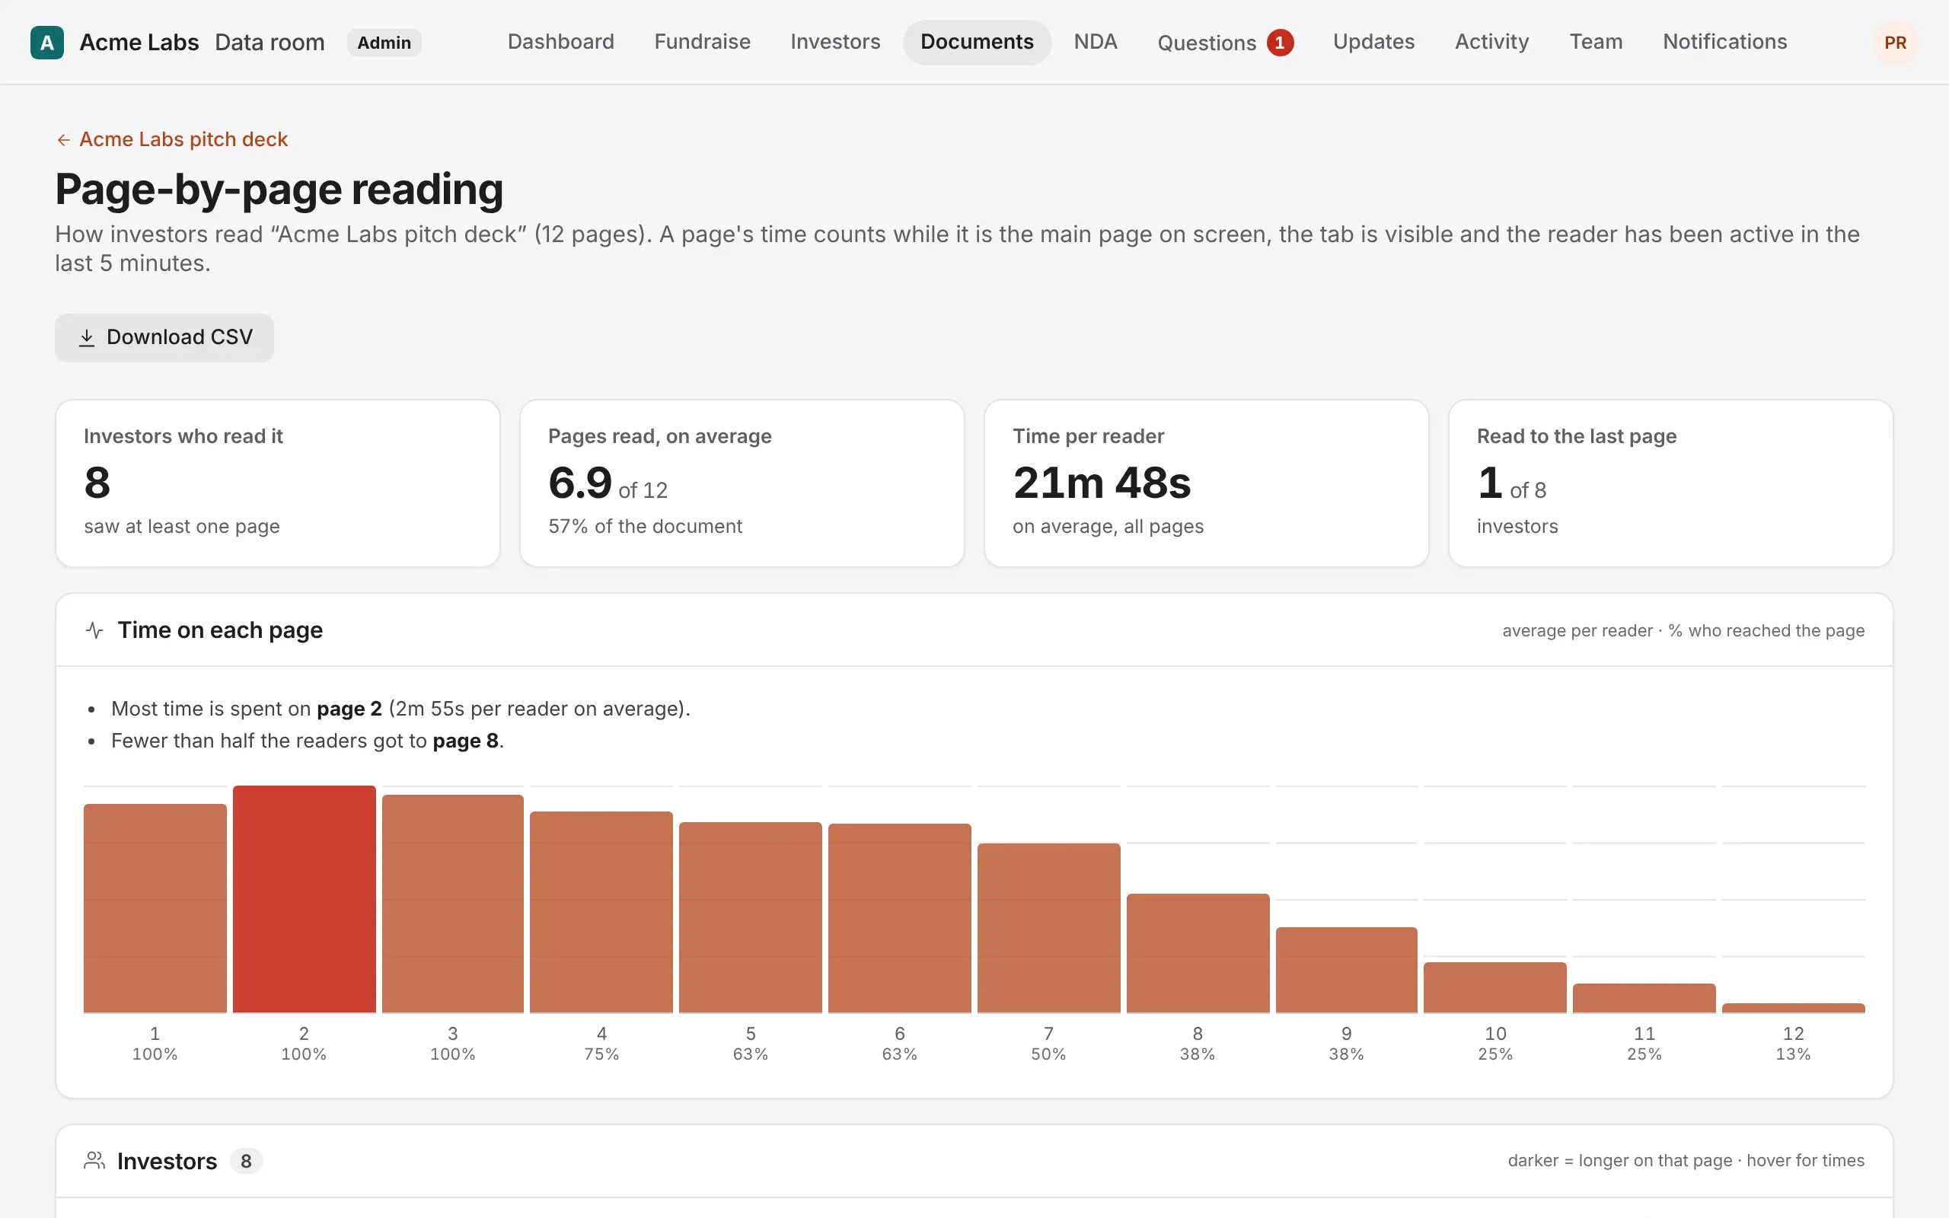Click the highlighted red bar for page 2

click(x=305, y=899)
